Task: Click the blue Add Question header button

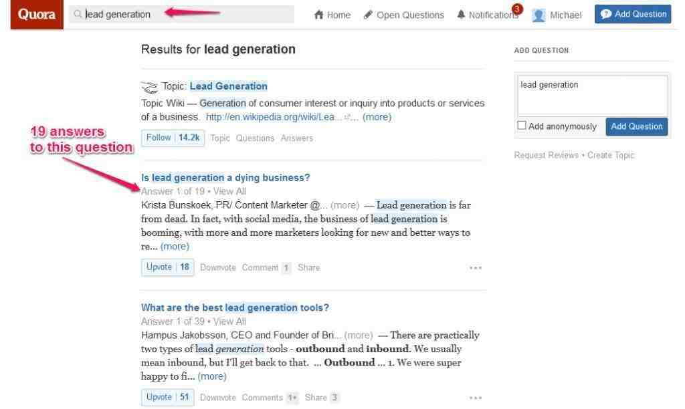Action: (x=633, y=14)
